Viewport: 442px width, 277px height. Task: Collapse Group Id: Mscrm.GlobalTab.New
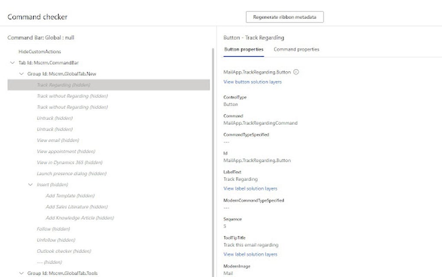(21, 74)
